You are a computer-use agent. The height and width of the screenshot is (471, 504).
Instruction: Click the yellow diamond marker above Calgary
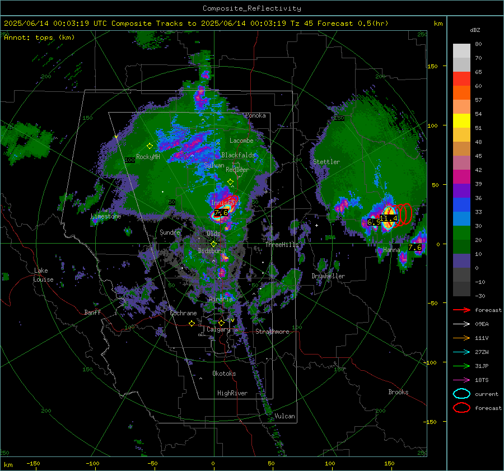coord(221,323)
